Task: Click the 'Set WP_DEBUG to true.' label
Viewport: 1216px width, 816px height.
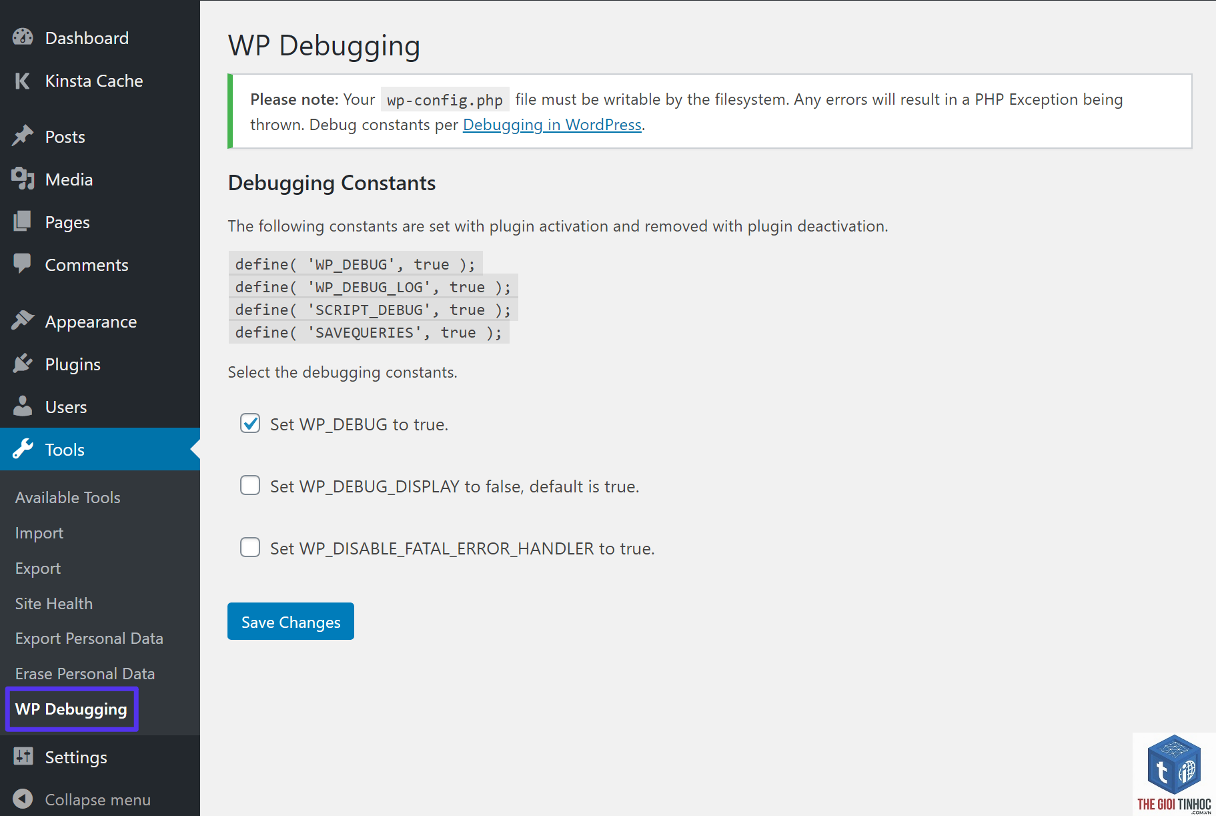Action: pos(359,424)
